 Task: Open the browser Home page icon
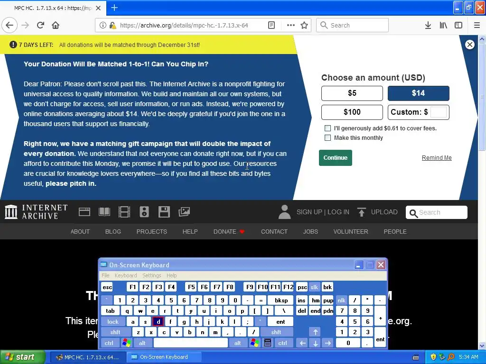pyautogui.click(x=56, y=26)
